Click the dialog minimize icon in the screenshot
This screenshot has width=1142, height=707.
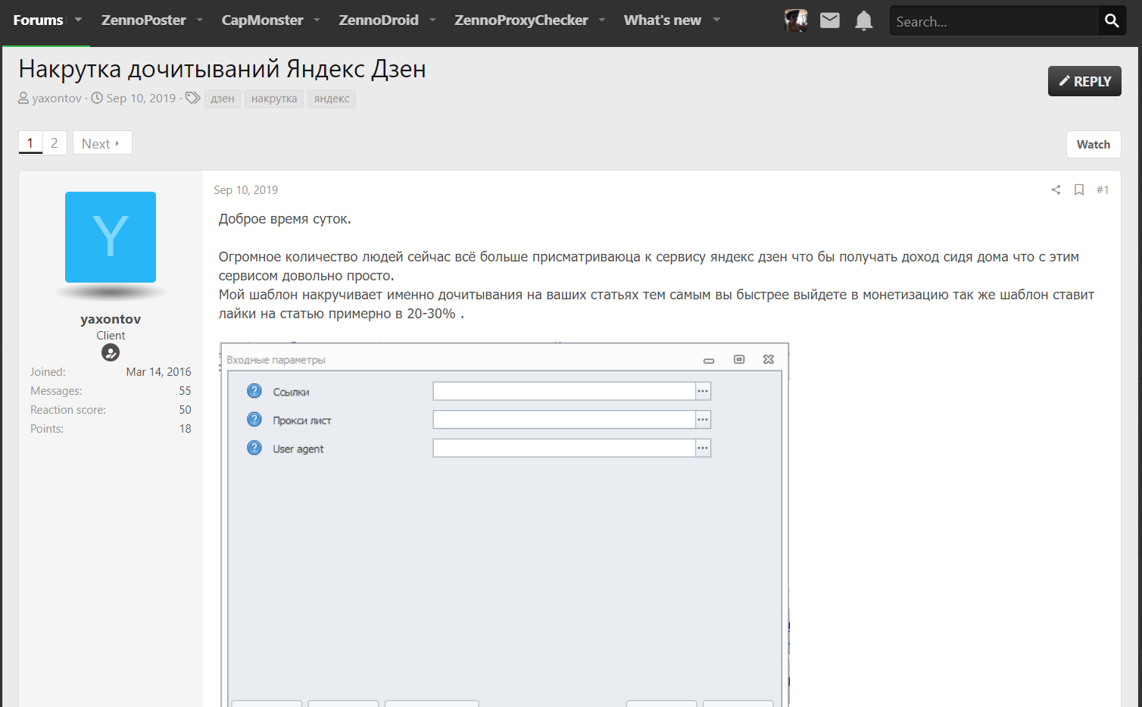click(709, 360)
